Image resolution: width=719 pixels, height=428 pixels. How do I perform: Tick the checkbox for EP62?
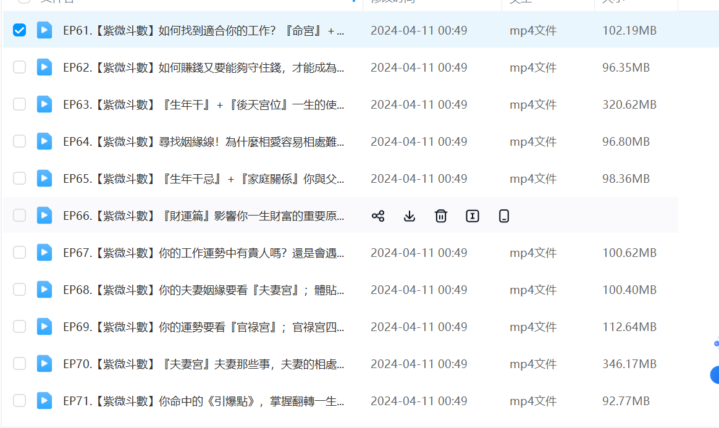pos(20,67)
